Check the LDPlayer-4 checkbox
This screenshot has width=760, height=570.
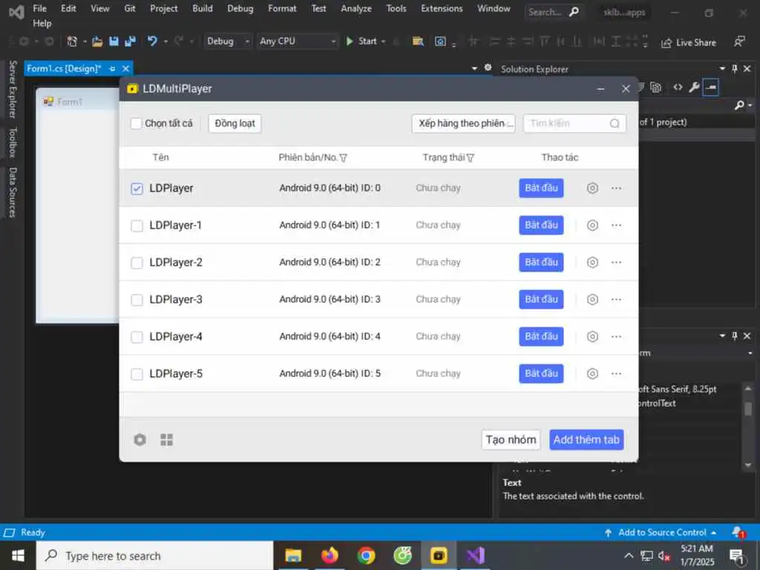pyautogui.click(x=137, y=337)
